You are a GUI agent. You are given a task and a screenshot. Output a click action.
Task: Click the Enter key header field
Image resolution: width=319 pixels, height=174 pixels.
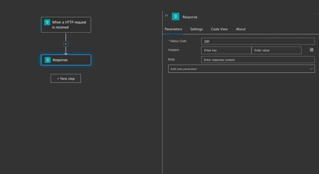click(x=226, y=50)
